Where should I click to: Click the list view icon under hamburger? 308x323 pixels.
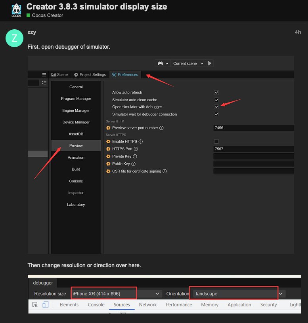tap(44, 83)
